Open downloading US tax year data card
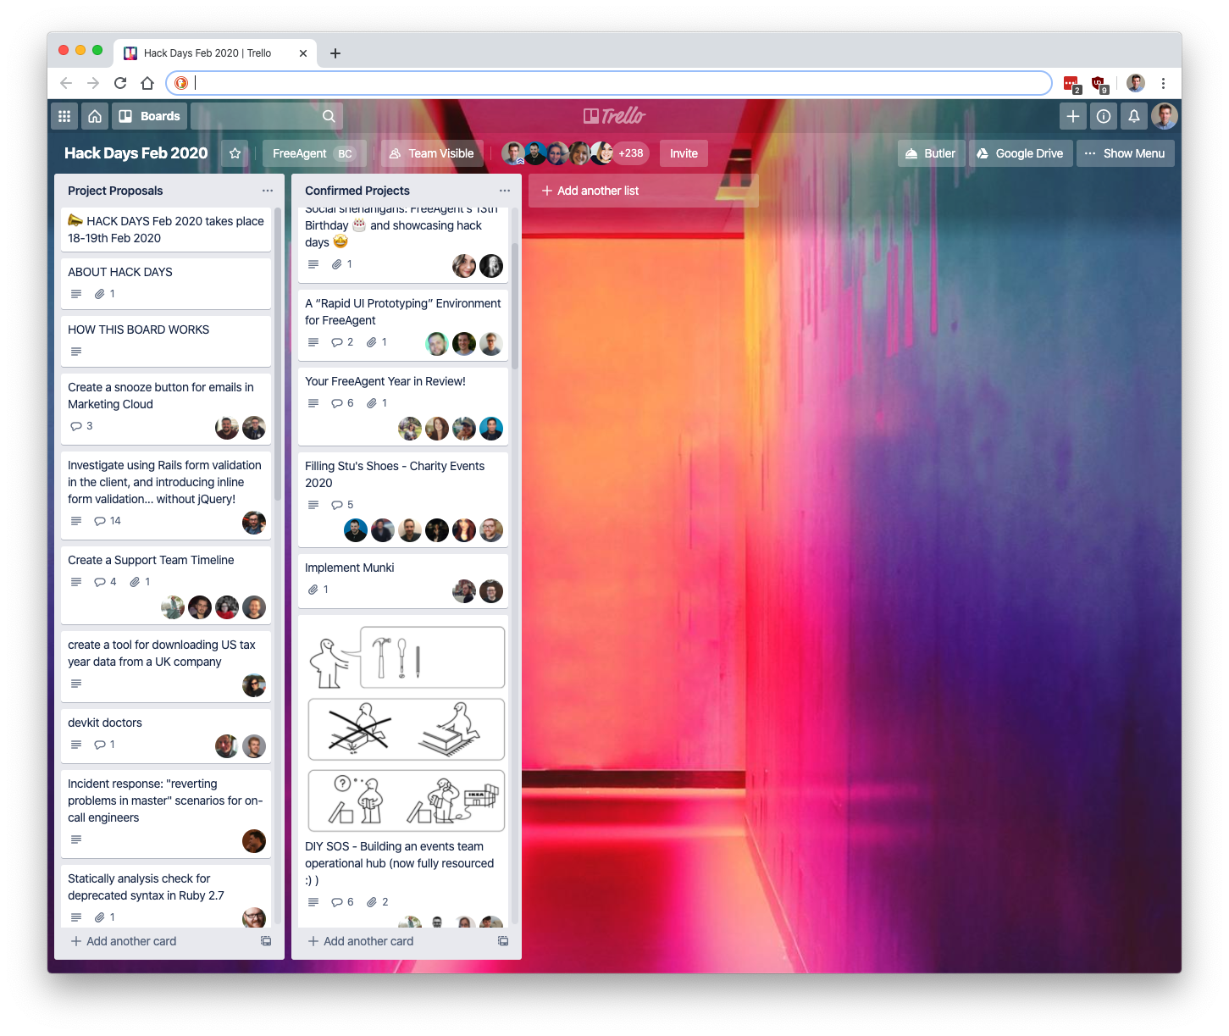Screen dimensions: 1229x1036 click(166, 666)
